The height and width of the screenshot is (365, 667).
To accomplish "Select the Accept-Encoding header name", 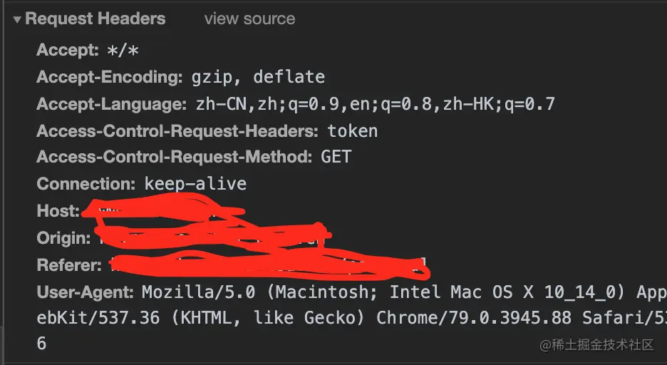I will click(x=109, y=77).
